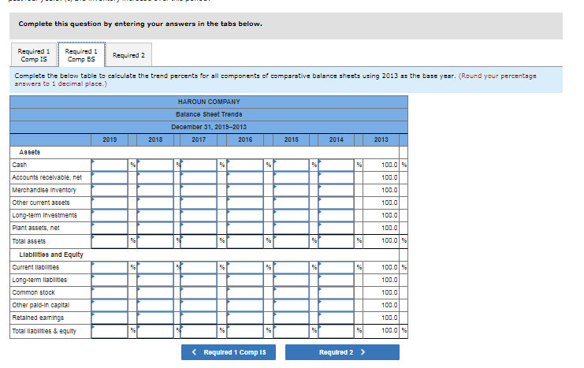Click the Retained earnings row label
This screenshot has height=368, width=584.
[x=38, y=318]
